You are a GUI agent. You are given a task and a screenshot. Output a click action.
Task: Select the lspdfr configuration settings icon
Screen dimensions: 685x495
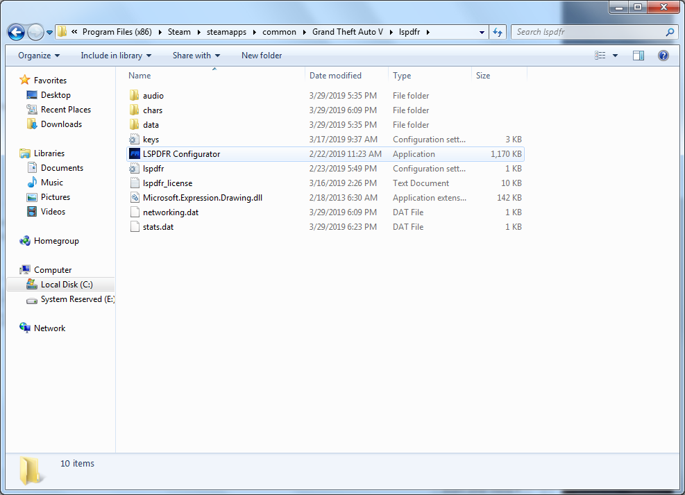click(x=134, y=168)
